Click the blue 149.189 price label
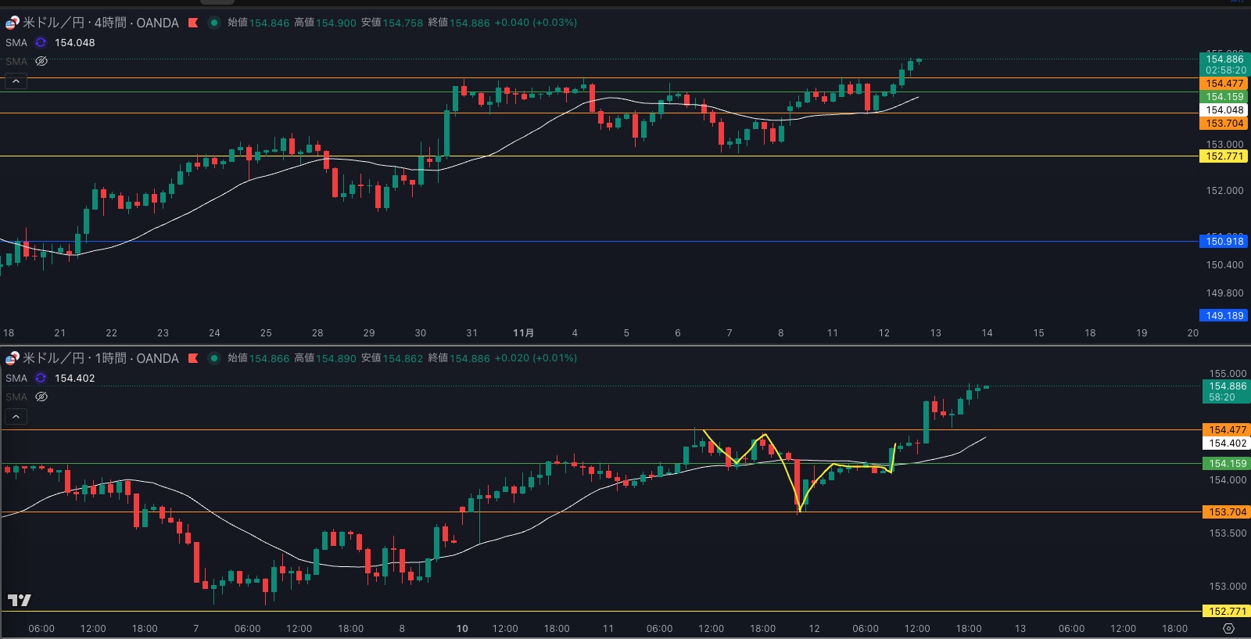This screenshot has height=639, width=1251. point(1224,315)
